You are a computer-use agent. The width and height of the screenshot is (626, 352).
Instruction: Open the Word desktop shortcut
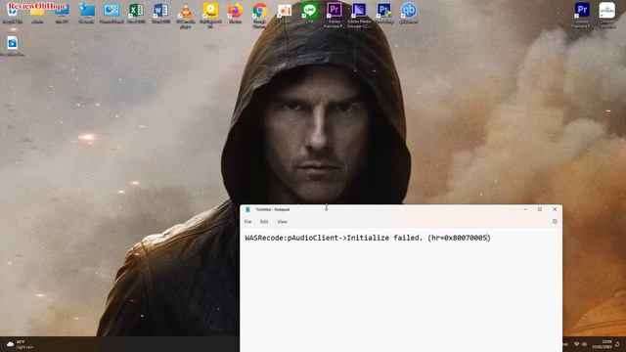click(x=160, y=12)
